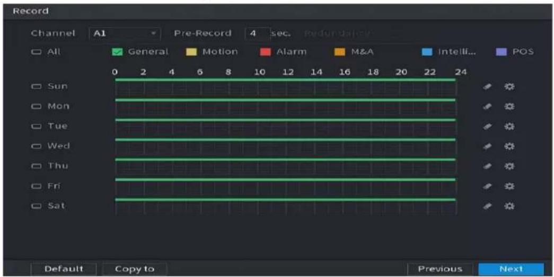This screenshot has width=554, height=277.
Task: Select the Motion record type swatch
Action: click(x=191, y=52)
